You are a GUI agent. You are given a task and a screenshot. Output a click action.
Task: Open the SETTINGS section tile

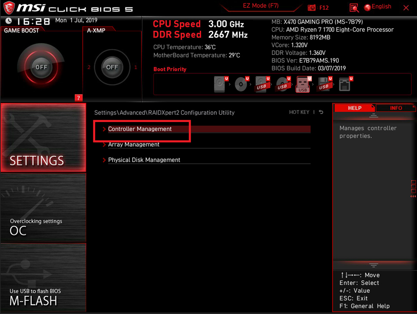click(x=43, y=138)
